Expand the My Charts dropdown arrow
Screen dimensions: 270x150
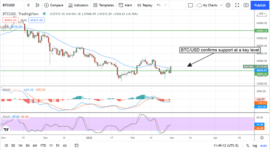[221, 5]
